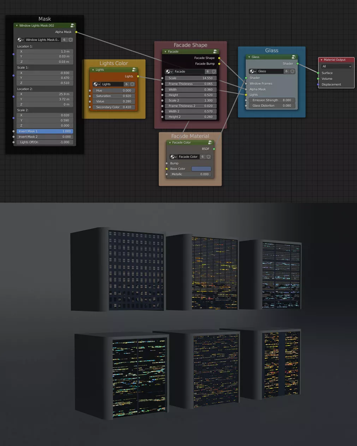Click the node group icon on Facade Color header

point(210,143)
